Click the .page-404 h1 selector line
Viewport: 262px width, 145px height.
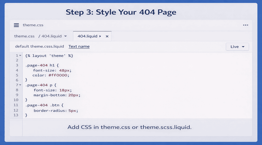(x=42, y=65)
